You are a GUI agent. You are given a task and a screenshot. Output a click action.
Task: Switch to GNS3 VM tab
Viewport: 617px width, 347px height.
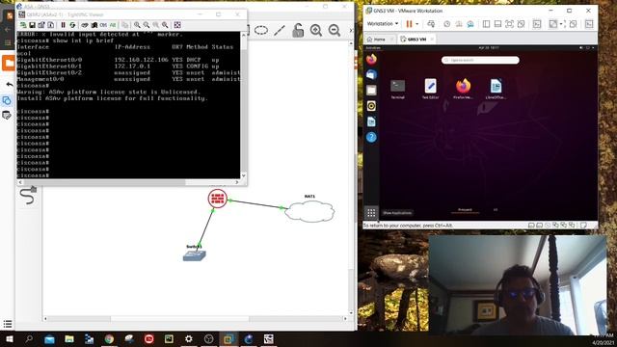pos(416,39)
